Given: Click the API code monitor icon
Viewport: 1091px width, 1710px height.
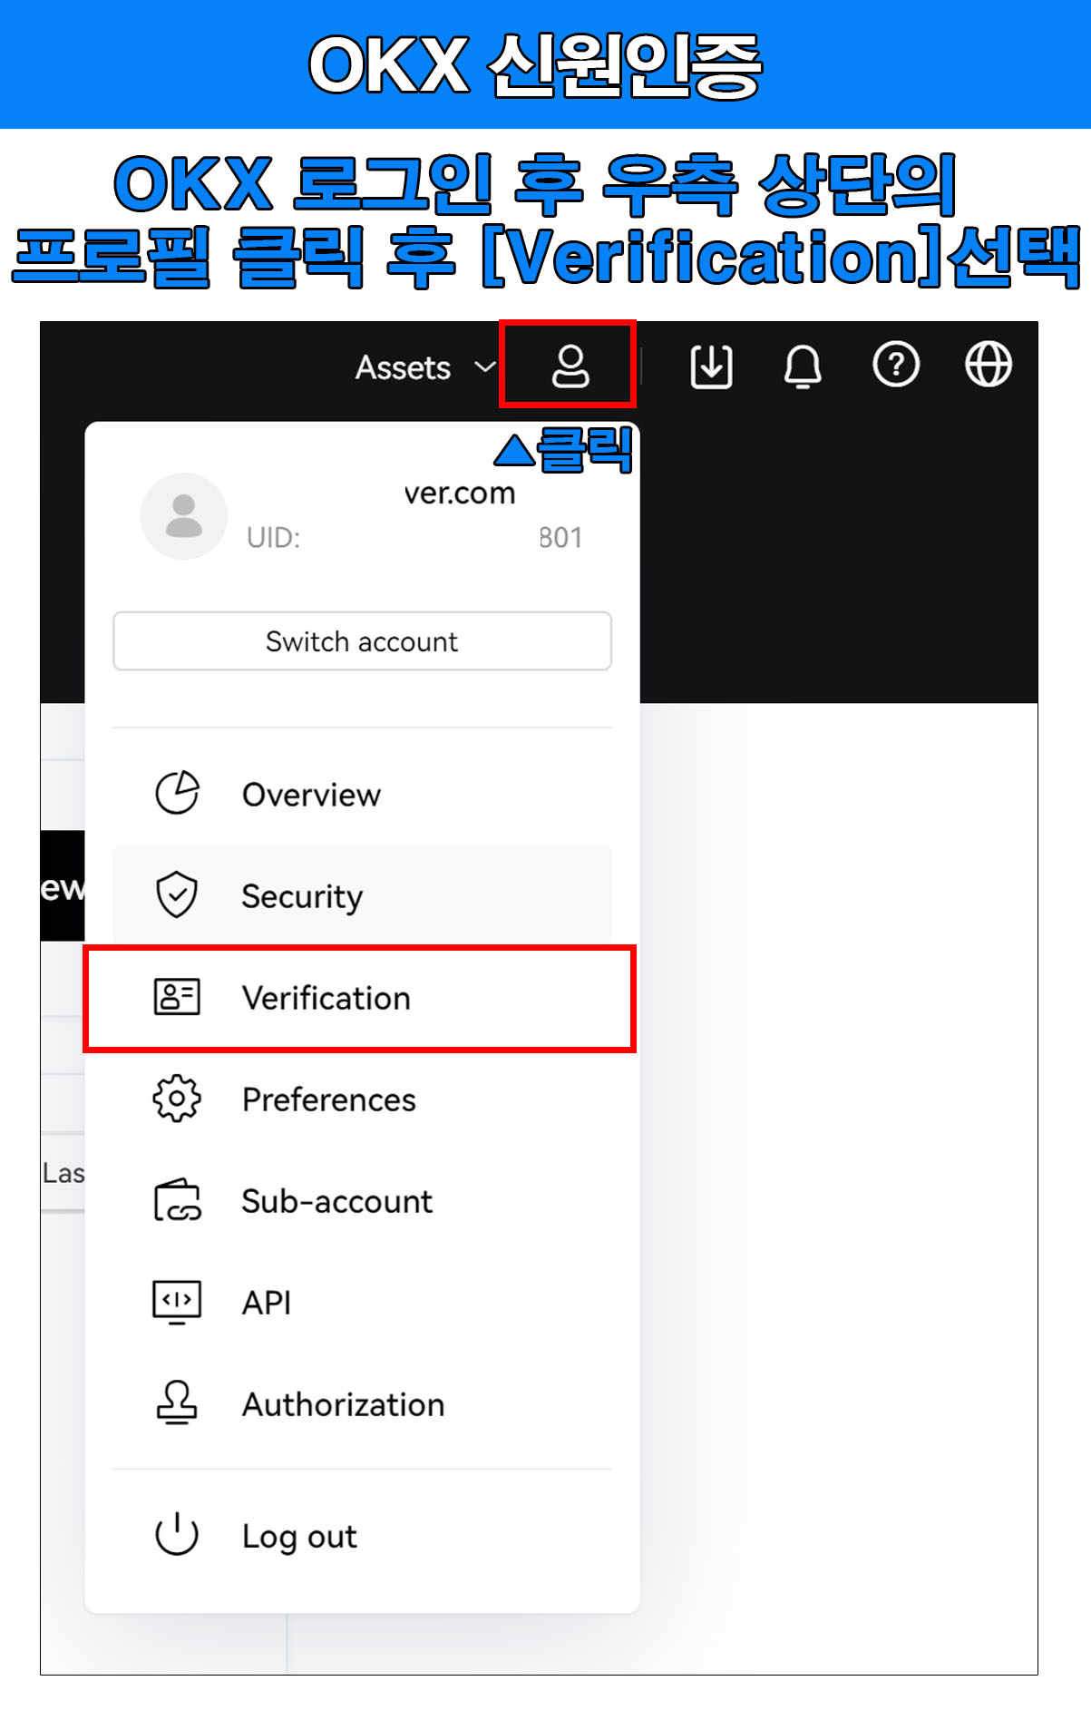Looking at the screenshot, I should pyautogui.click(x=177, y=1303).
